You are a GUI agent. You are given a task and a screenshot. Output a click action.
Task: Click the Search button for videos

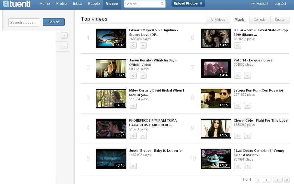pos(54,22)
